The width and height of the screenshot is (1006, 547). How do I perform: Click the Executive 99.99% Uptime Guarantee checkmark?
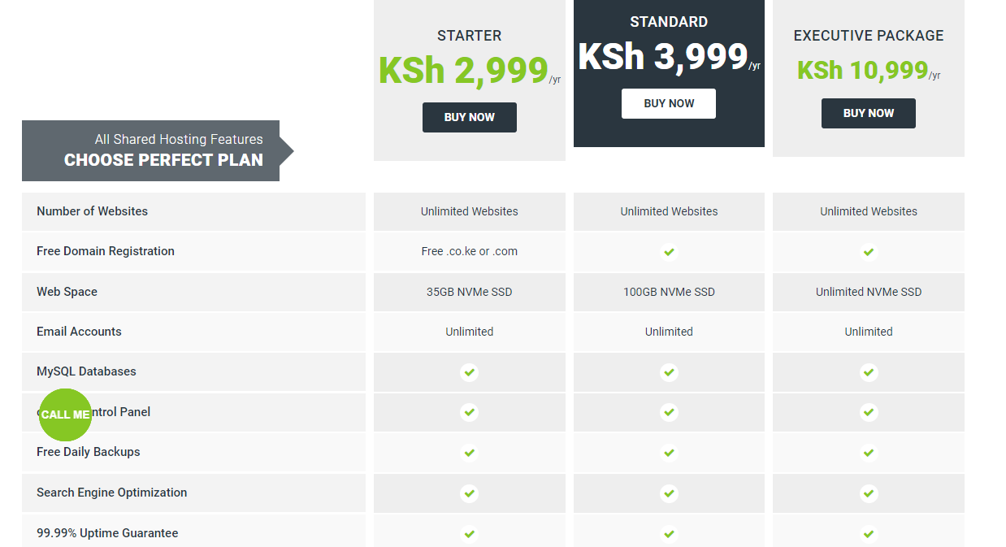tap(869, 534)
